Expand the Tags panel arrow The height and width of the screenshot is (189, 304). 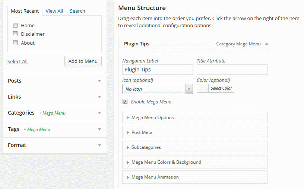tap(99, 129)
